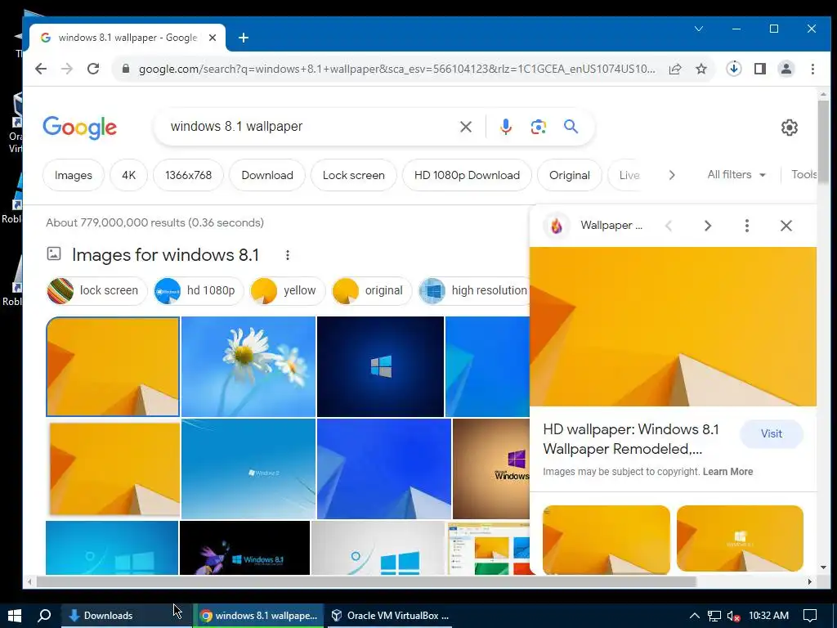This screenshot has height=628, width=837.
Task: Click the Visit button
Action: (x=772, y=433)
